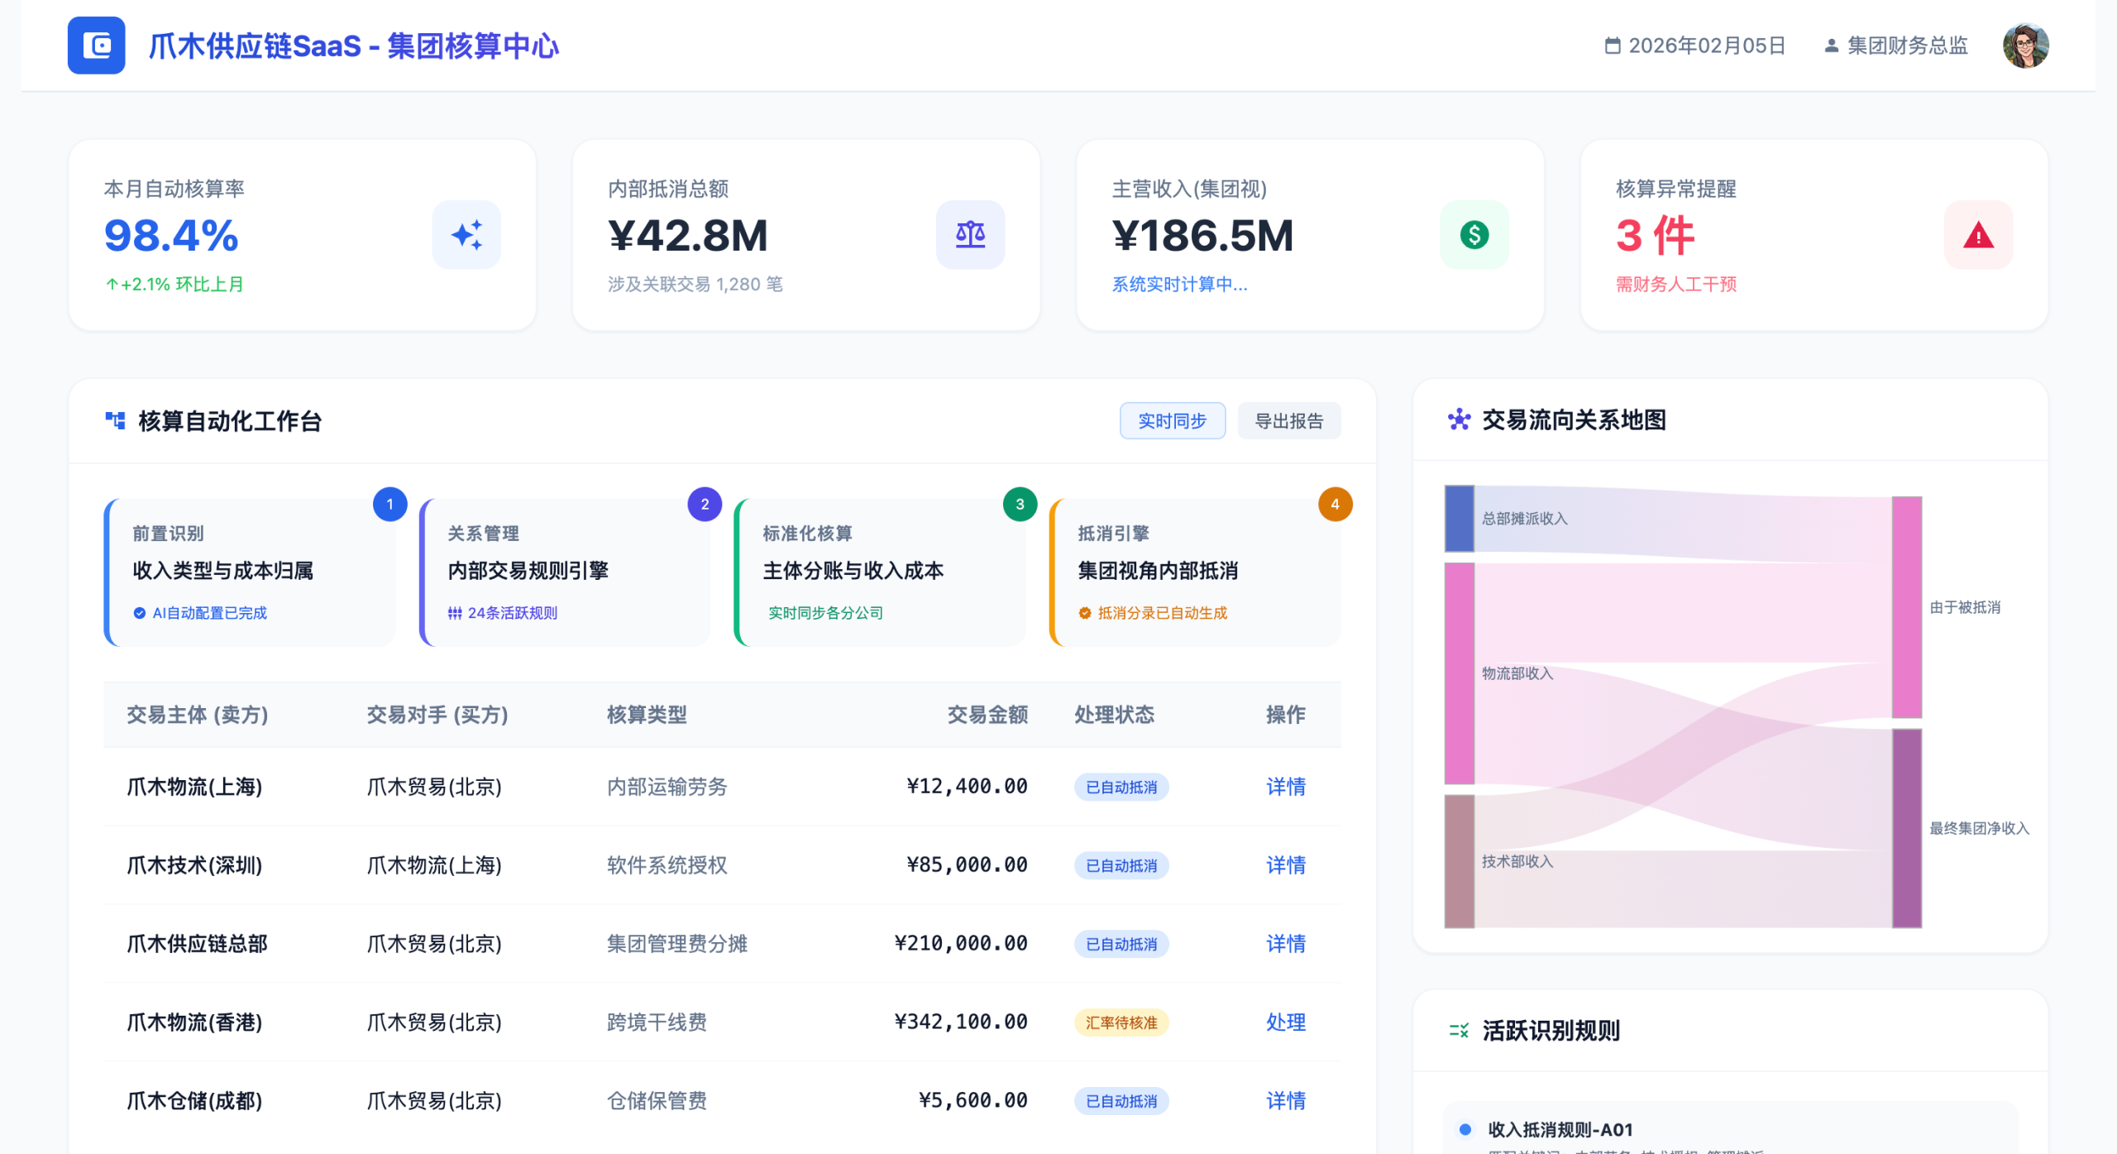Select step 4 抵消引擎 card
Screen dimensions: 2117x1154
pos(1195,572)
